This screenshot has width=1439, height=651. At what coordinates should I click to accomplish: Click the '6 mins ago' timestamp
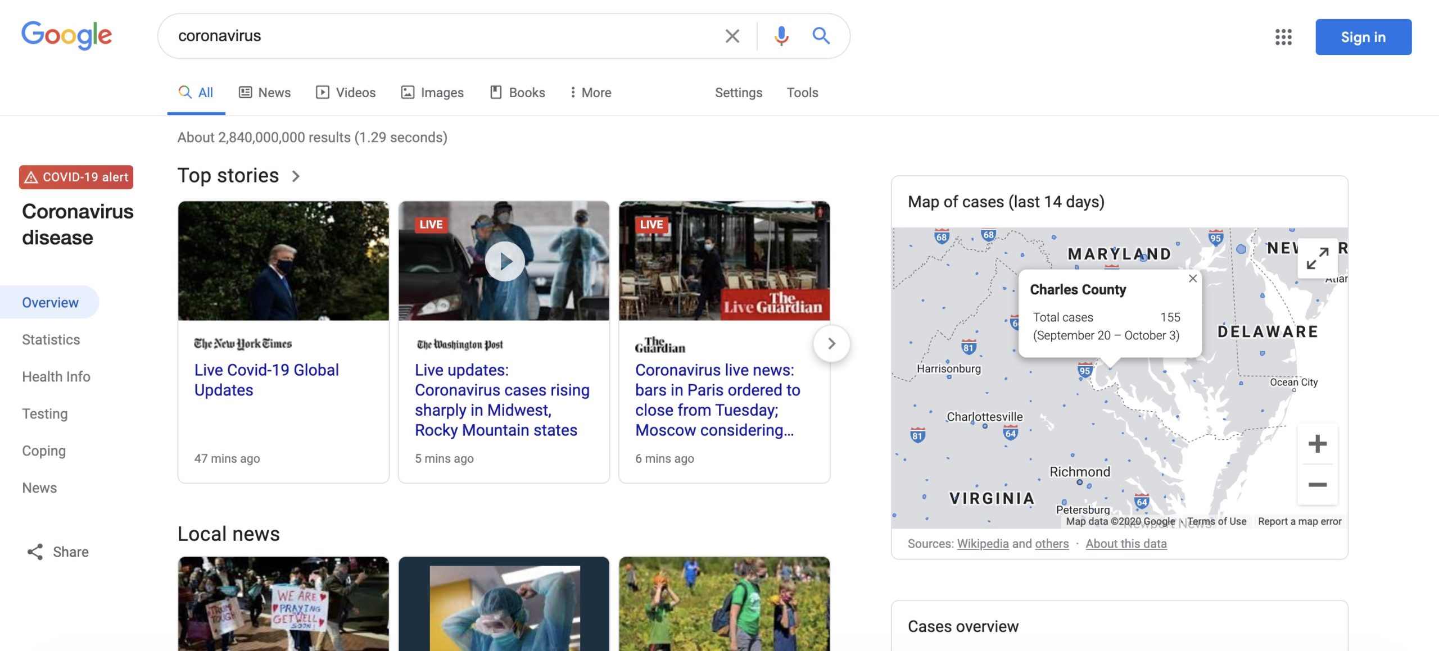click(664, 458)
